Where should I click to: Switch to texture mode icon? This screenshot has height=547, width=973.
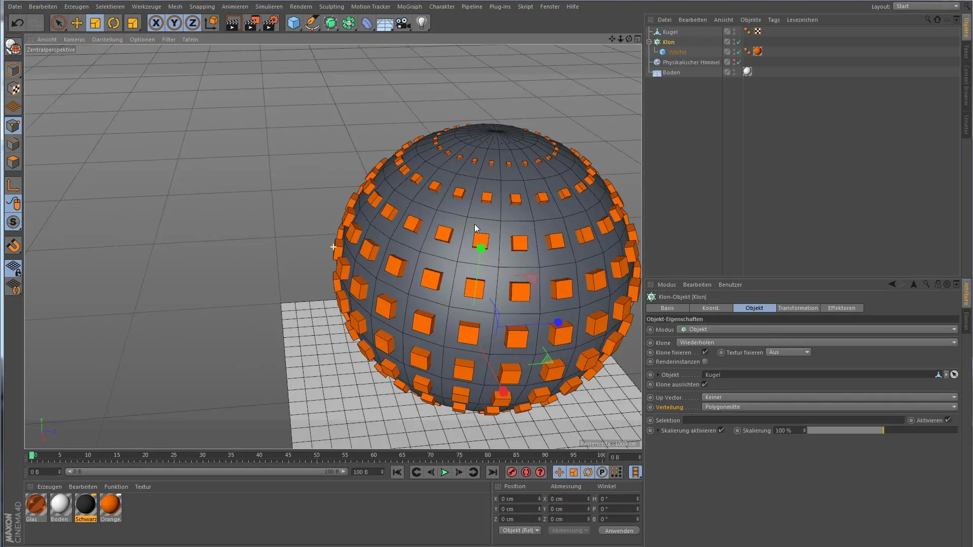tap(13, 89)
